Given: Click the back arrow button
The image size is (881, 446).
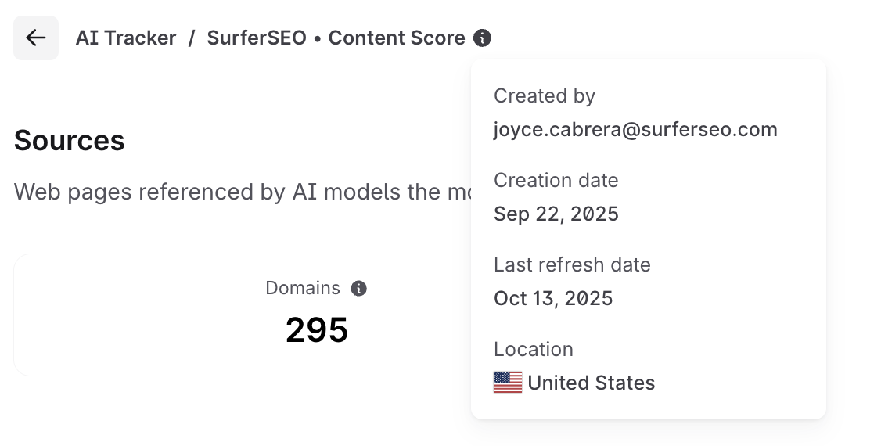Looking at the screenshot, I should [36, 38].
